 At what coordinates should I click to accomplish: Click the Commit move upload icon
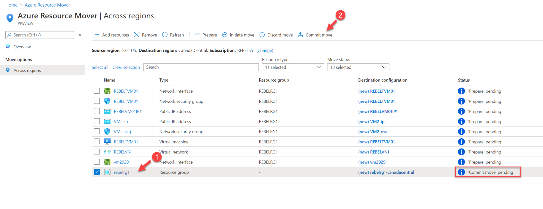click(300, 35)
